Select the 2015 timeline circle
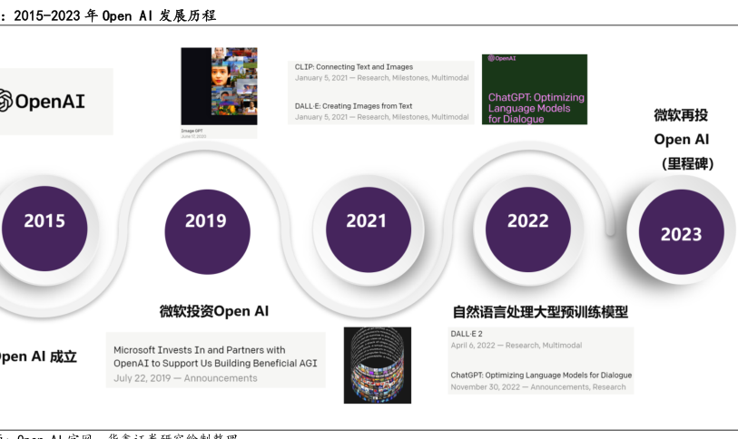 coord(44,220)
